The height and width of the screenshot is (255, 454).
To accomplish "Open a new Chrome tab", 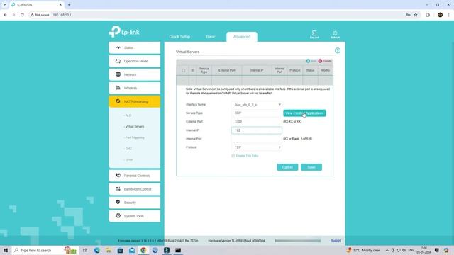I will click(69, 5).
